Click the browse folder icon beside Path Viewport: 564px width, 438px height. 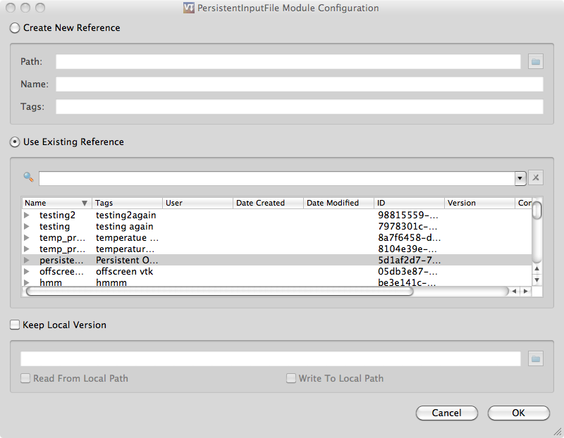coord(536,62)
